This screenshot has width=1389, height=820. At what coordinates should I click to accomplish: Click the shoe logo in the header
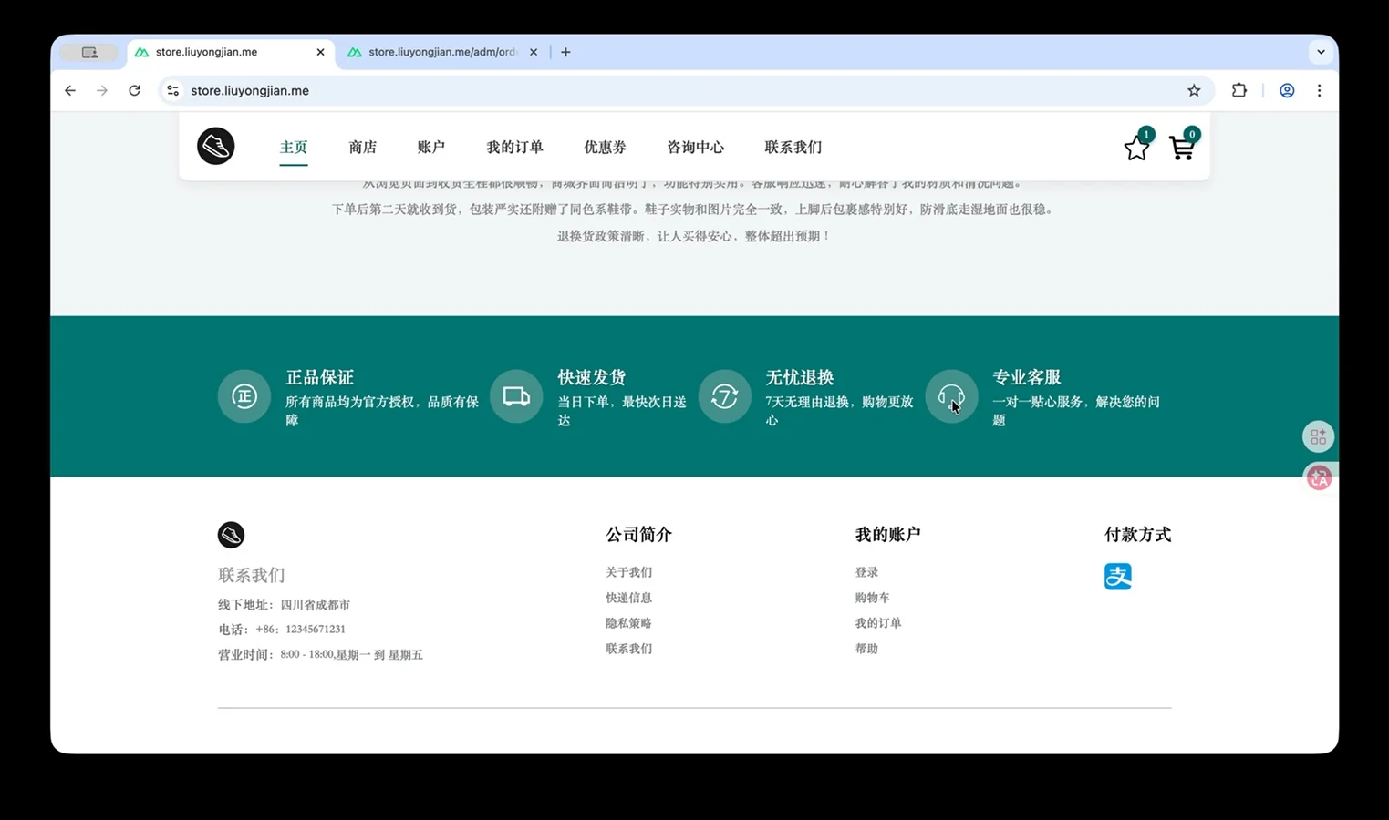(216, 146)
